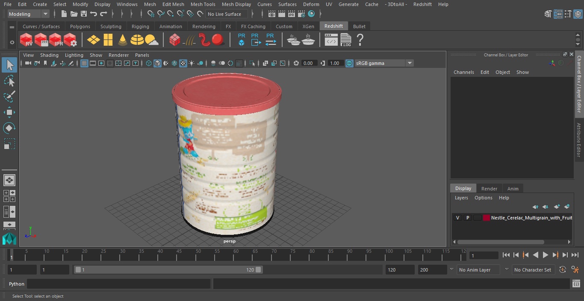Click the New Scene icon

pyautogui.click(x=64, y=14)
